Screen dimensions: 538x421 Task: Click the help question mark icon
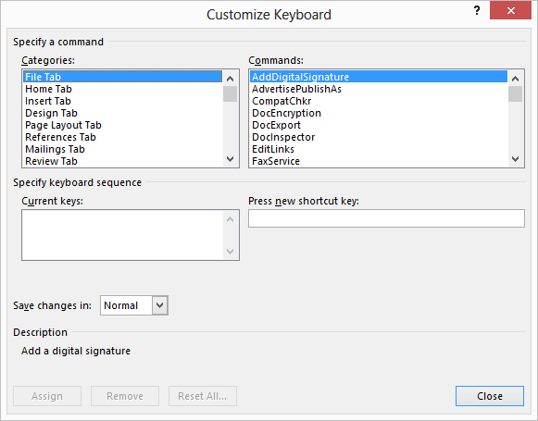(477, 10)
